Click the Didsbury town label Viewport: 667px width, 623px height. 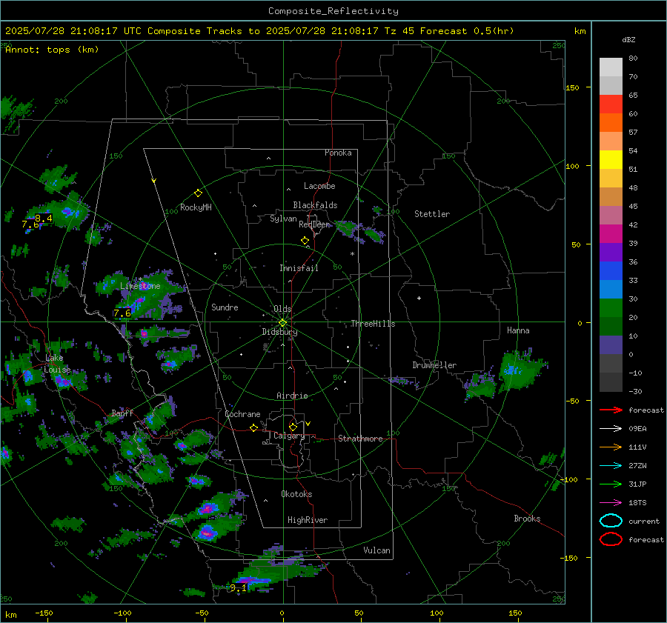click(279, 332)
